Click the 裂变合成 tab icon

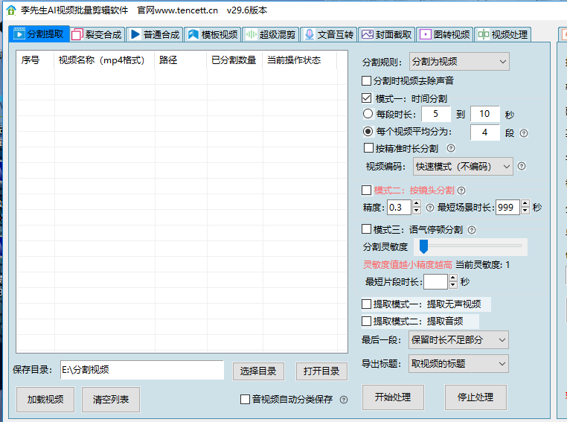pos(78,34)
